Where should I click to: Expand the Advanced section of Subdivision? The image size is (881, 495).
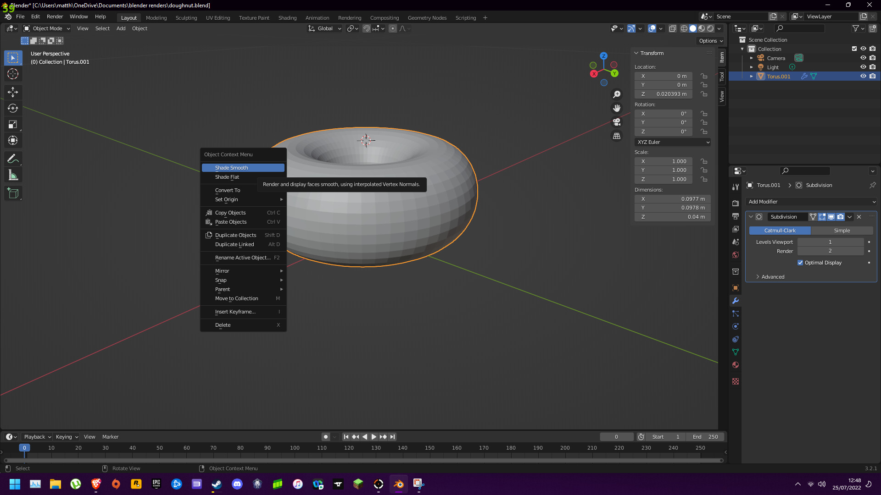point(772,277)
